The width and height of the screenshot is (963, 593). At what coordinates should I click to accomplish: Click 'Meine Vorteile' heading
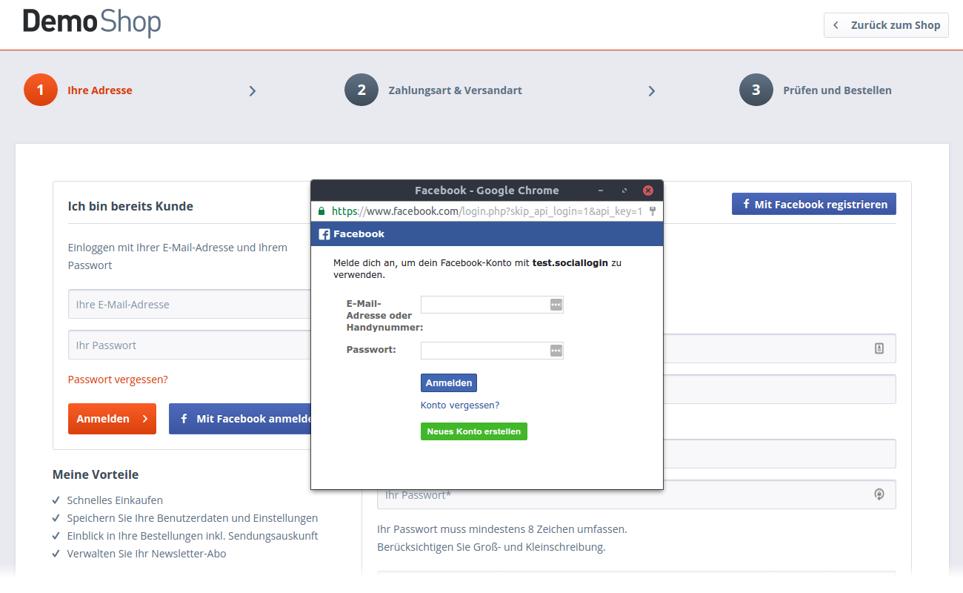pos(96,474)
